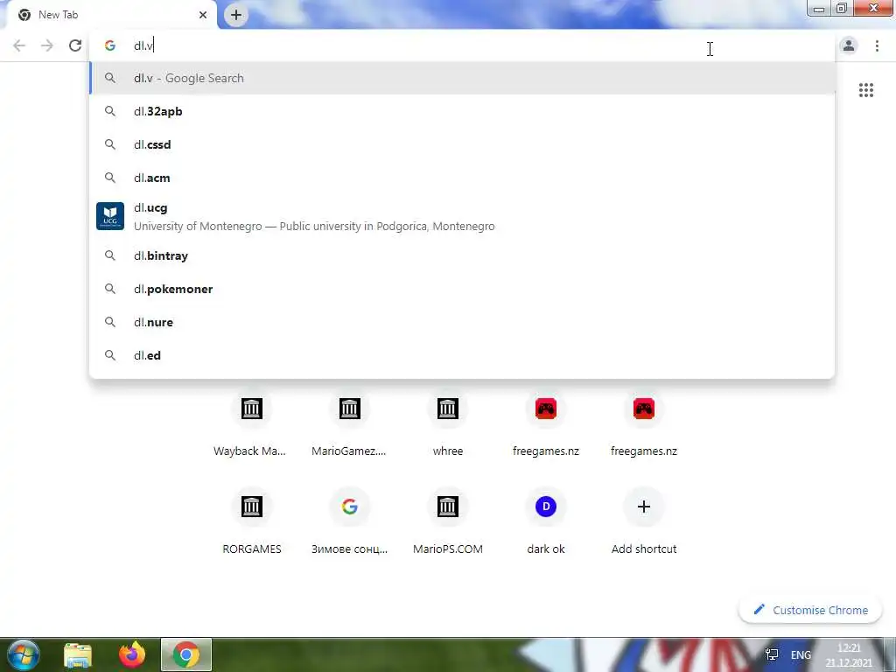Select the dl.ed suggestion
Viewport: 896px width, 672px height.
pyautogui.click(x=462, y=355)
